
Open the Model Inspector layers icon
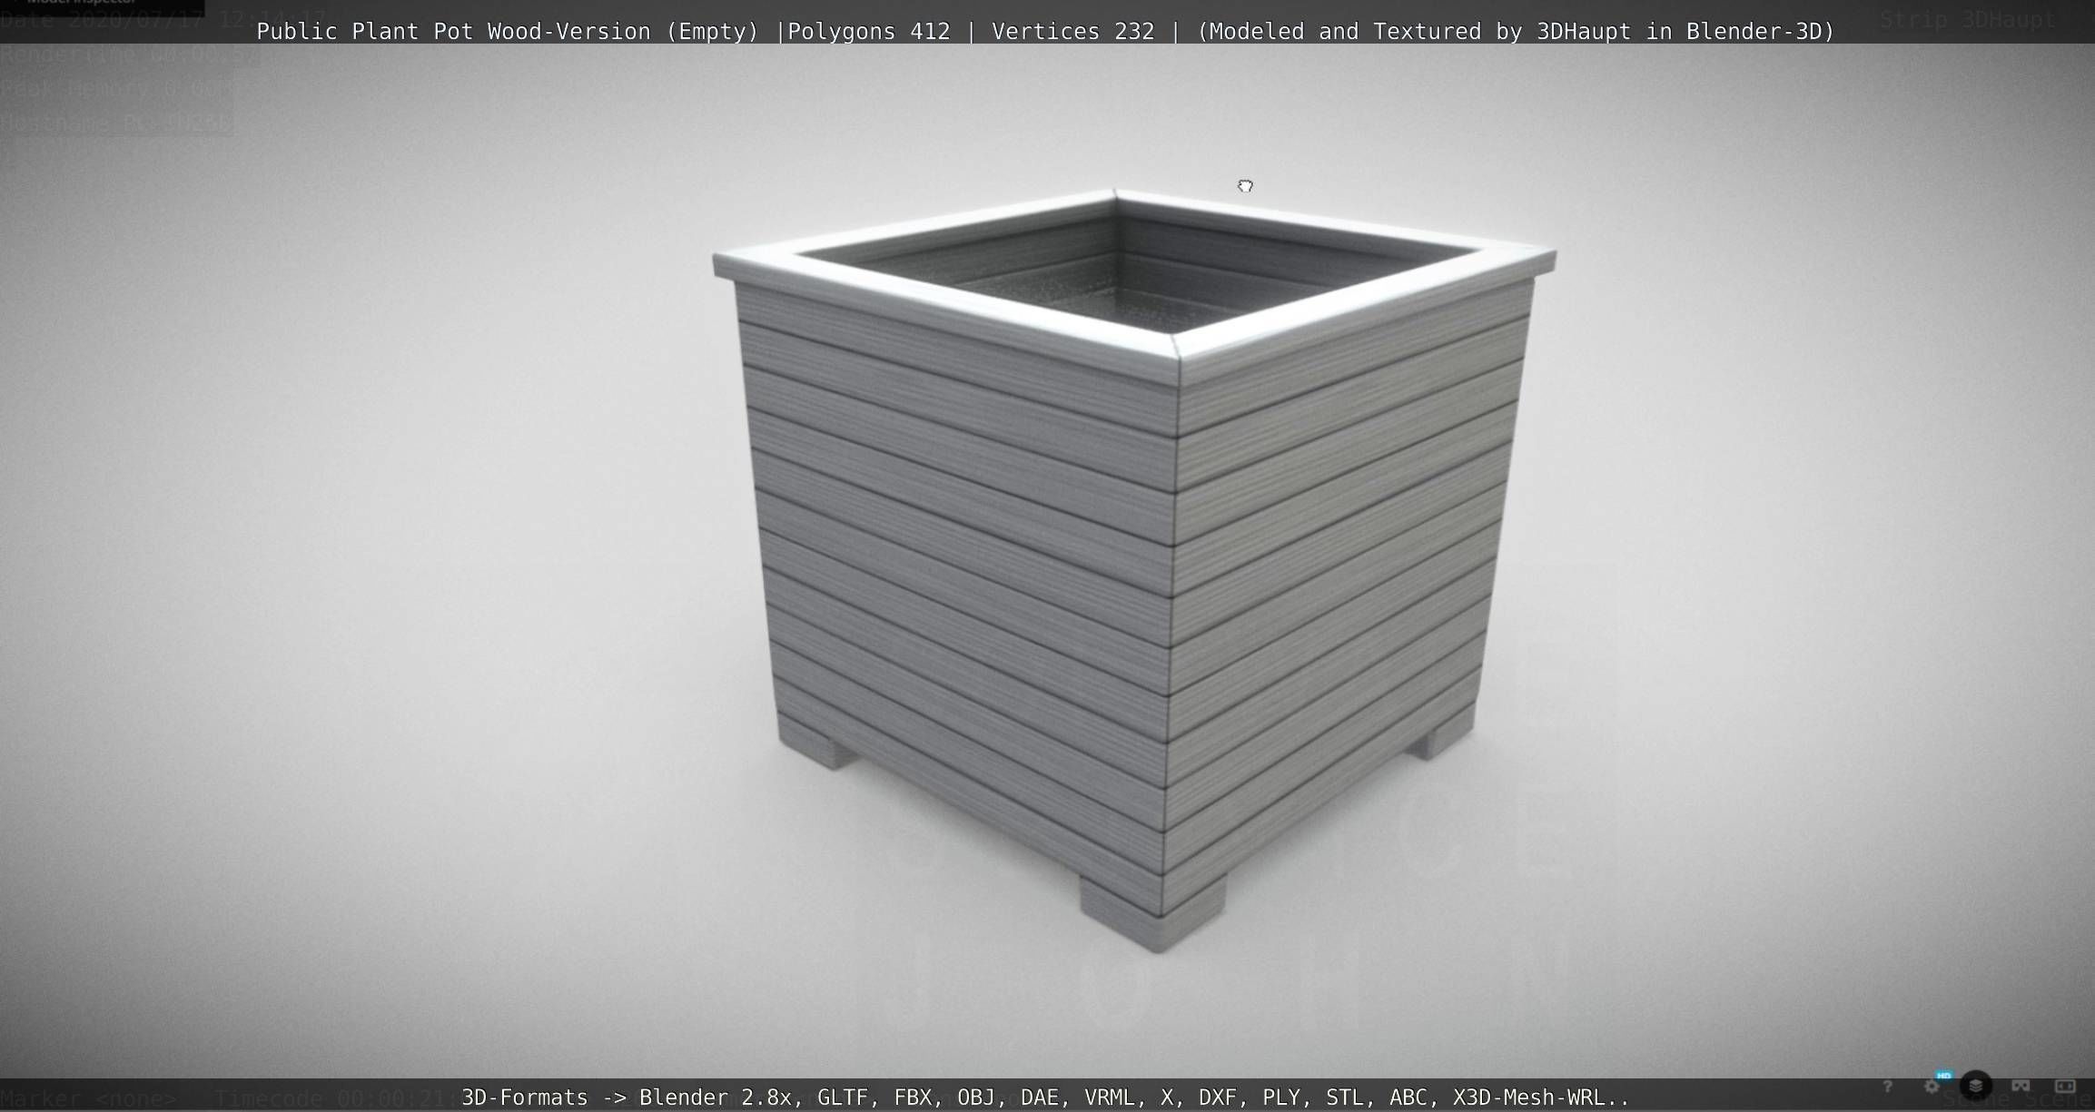tap(1976, 1086)
